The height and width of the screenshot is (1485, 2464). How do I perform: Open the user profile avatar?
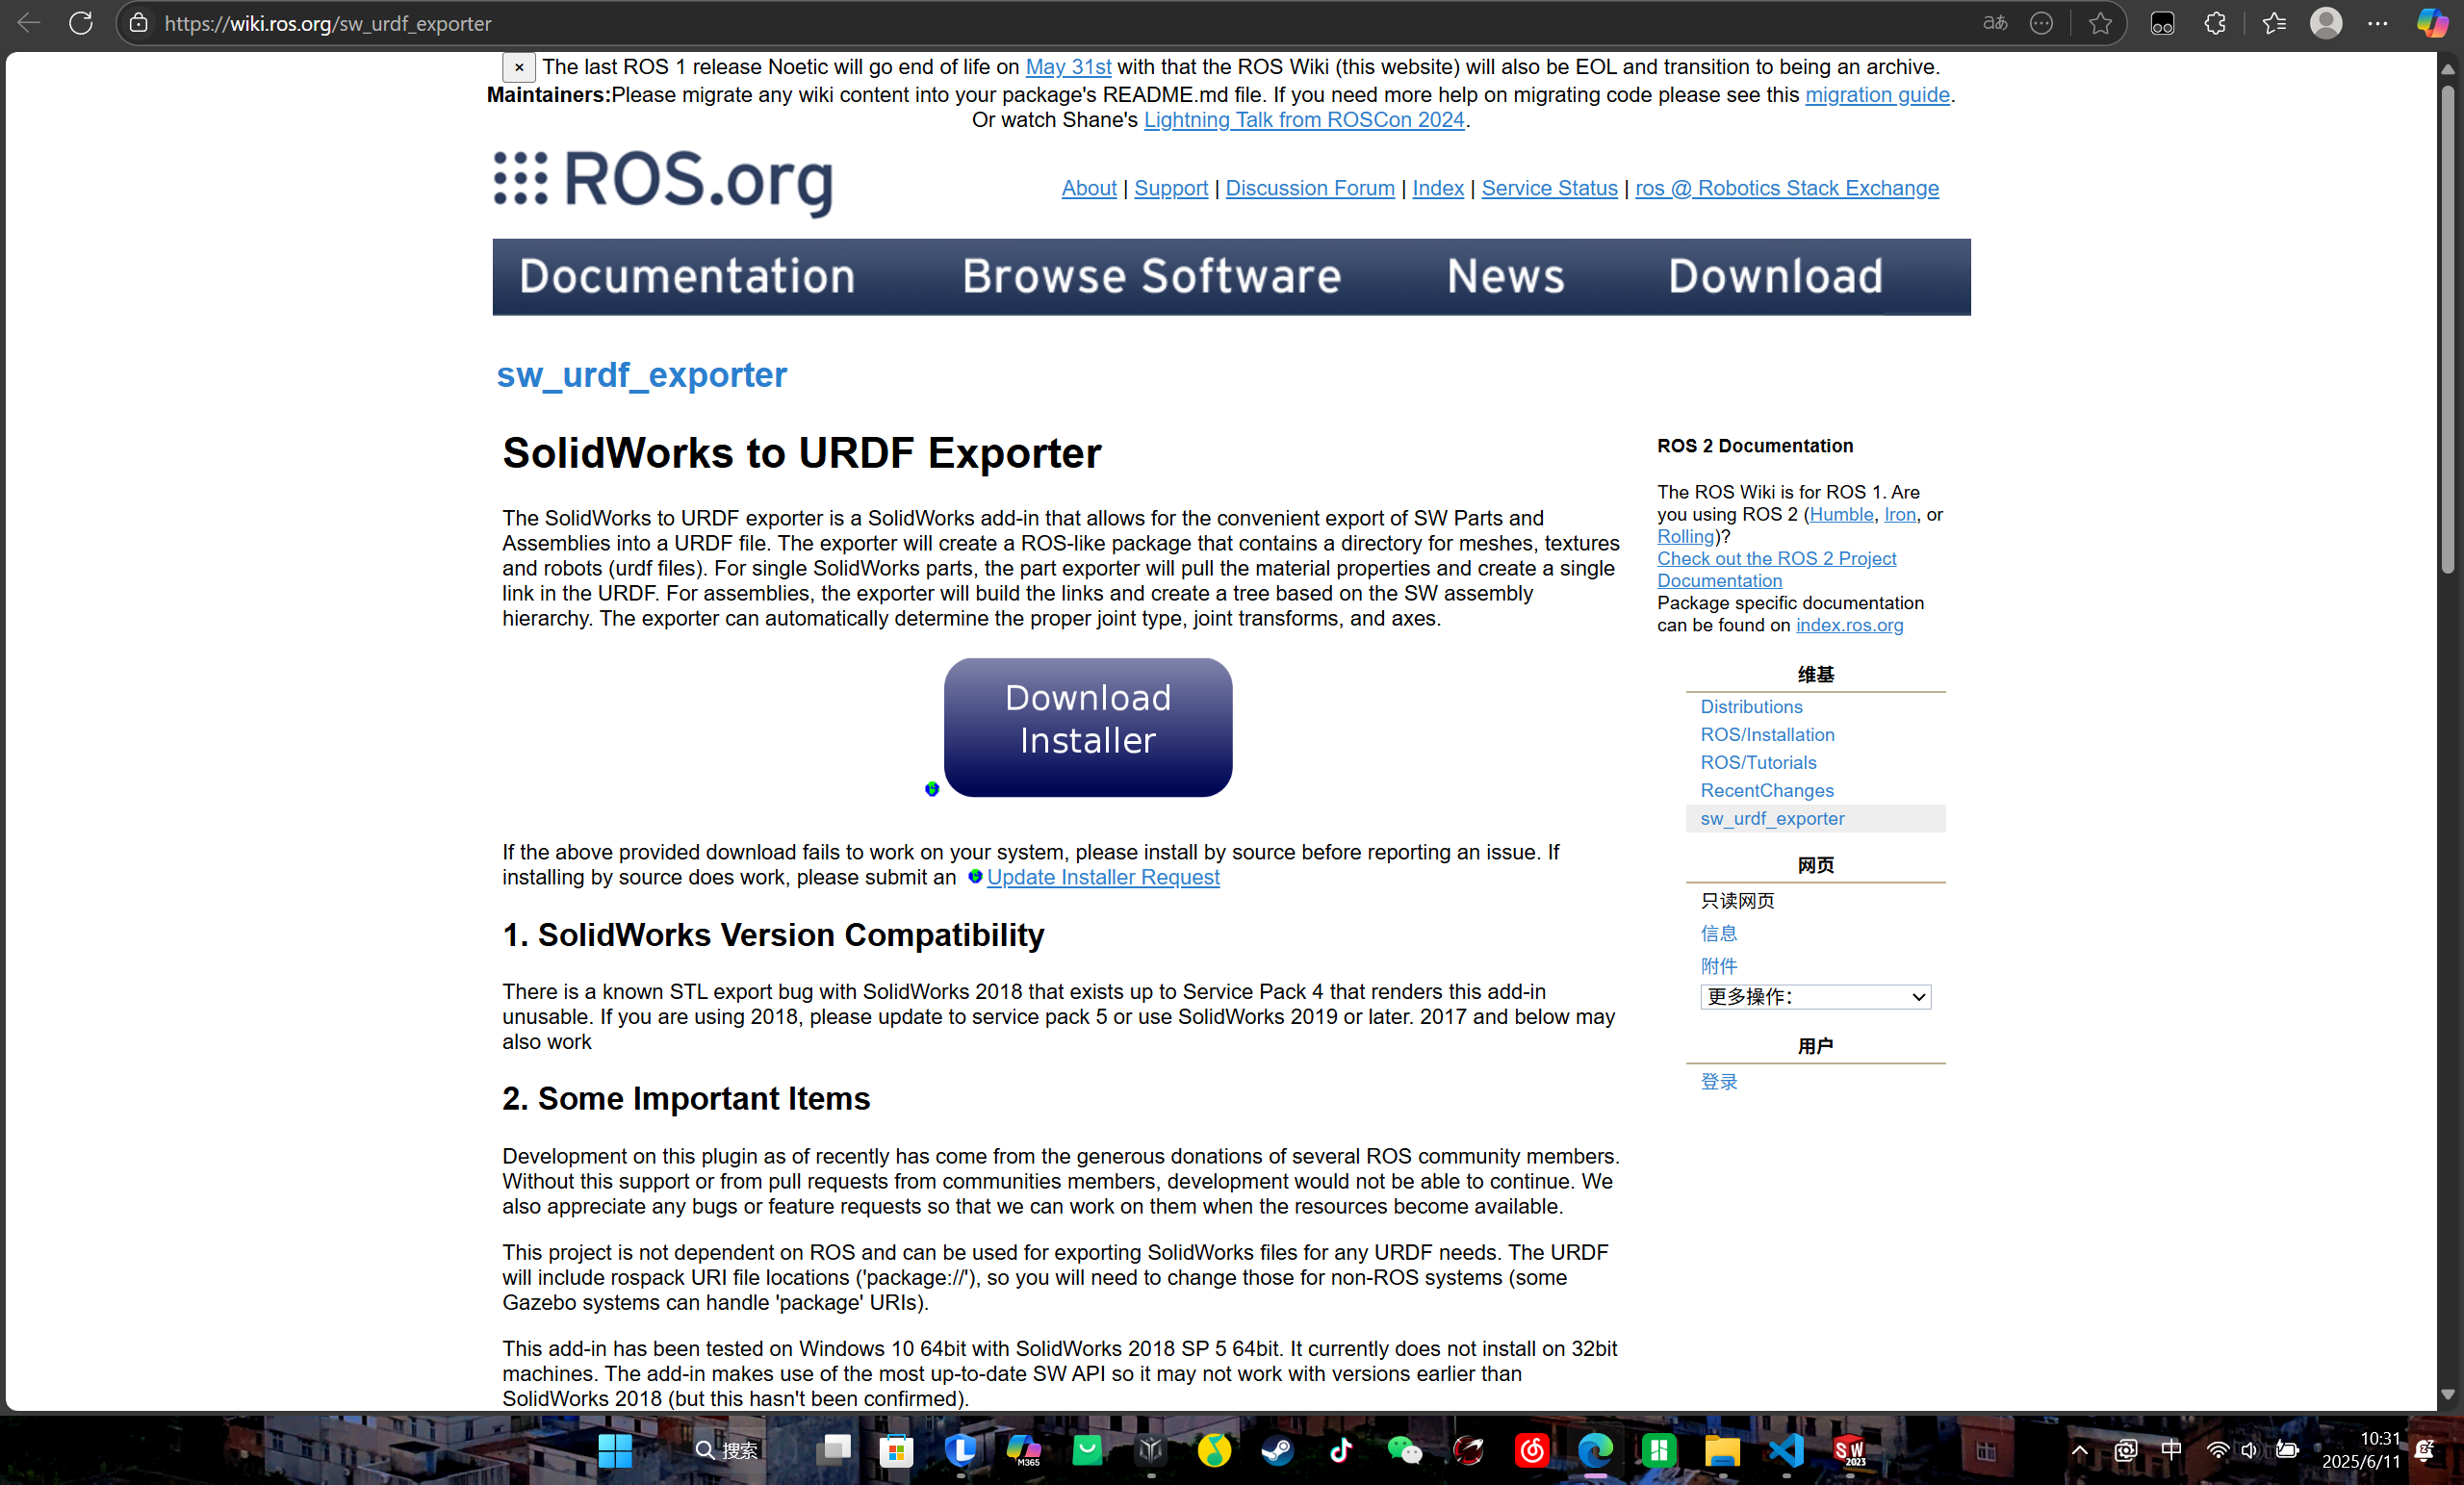(2326, 23)
